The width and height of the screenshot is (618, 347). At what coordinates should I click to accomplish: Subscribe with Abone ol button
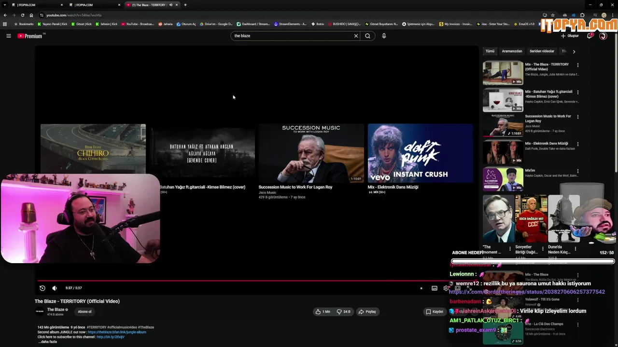point(84,312)
